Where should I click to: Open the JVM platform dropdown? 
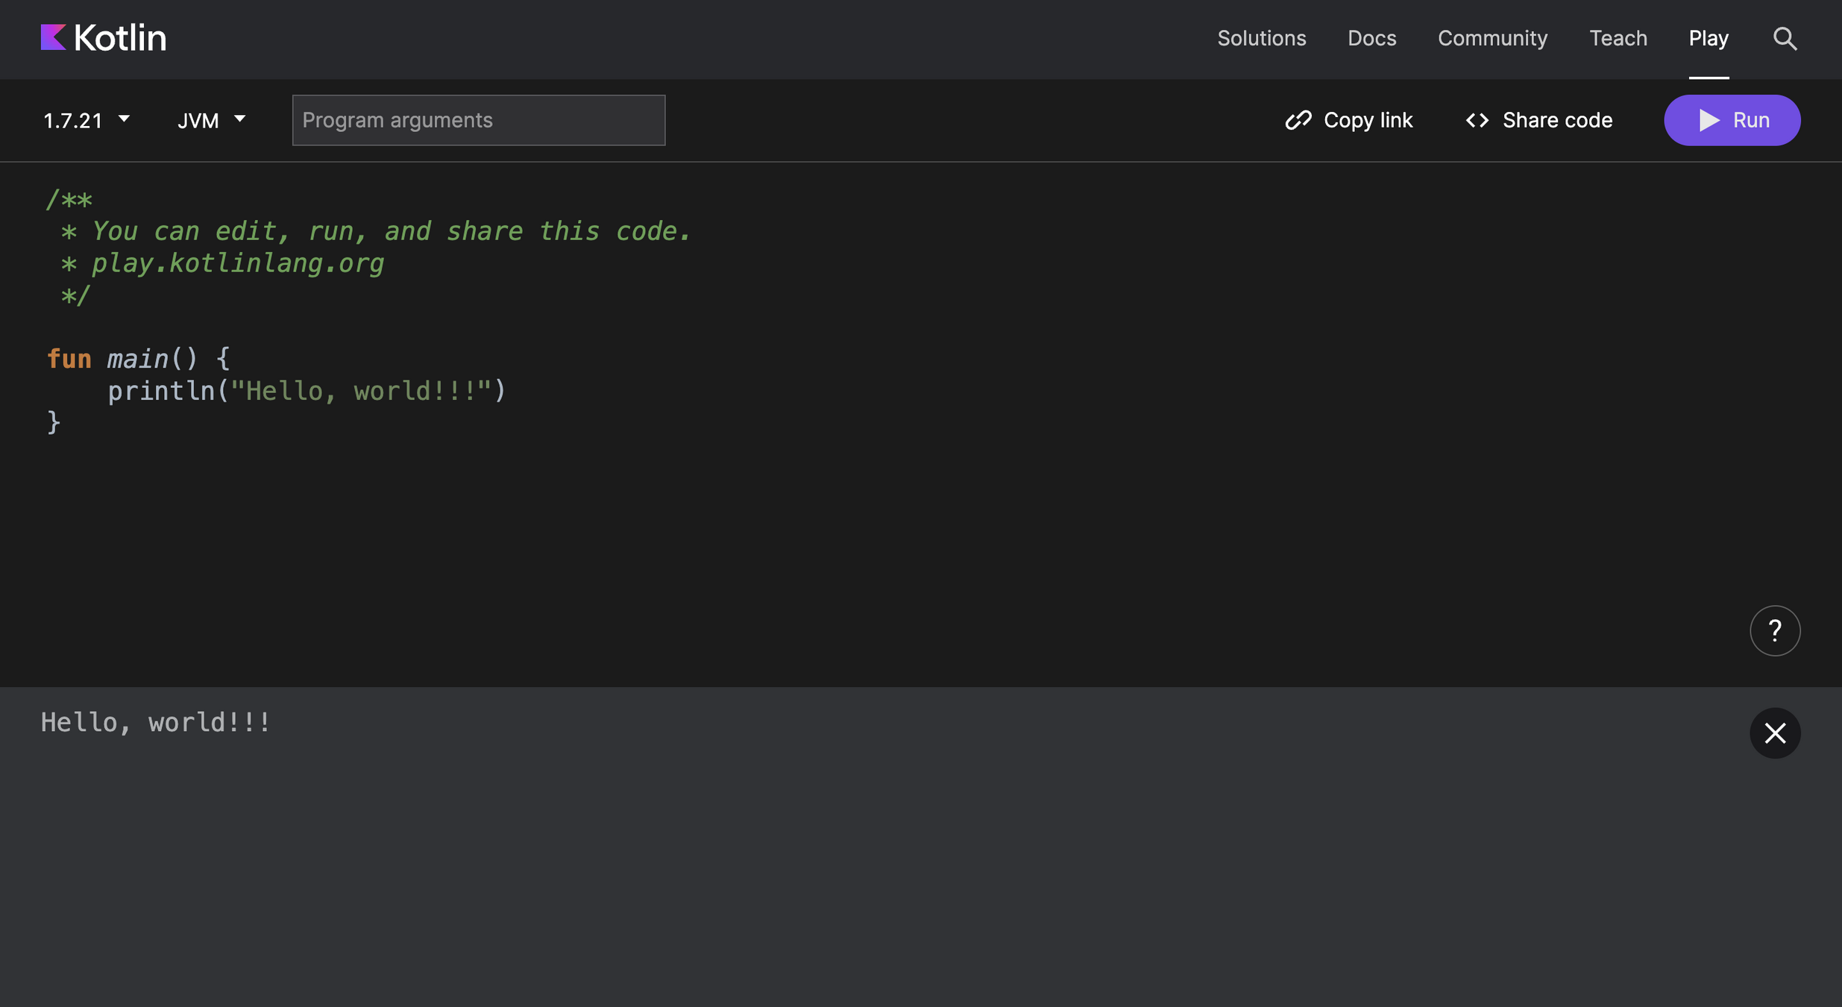pyautogui.click(x=211, y=120)
